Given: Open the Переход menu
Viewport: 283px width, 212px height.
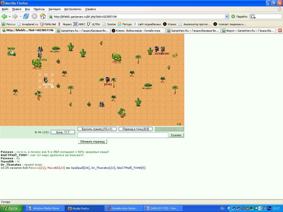Looking at the screenshot, I should tap(39, 9).
